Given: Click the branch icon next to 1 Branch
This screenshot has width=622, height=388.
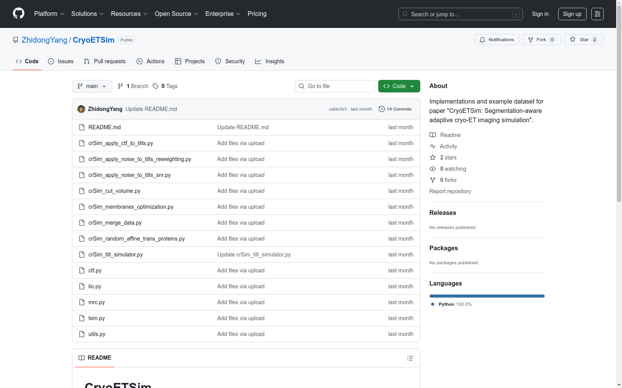Looking at the screenshot, I should pyautogui.click(x=121, y=86).
